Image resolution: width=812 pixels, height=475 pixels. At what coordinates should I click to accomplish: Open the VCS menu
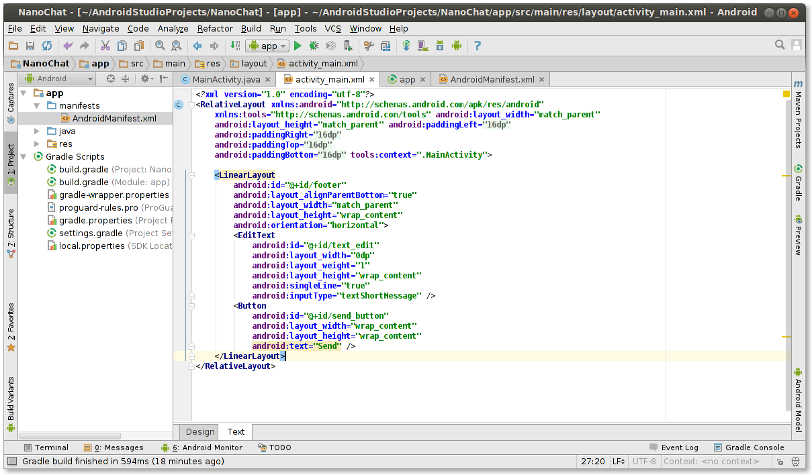coord(333,28)
